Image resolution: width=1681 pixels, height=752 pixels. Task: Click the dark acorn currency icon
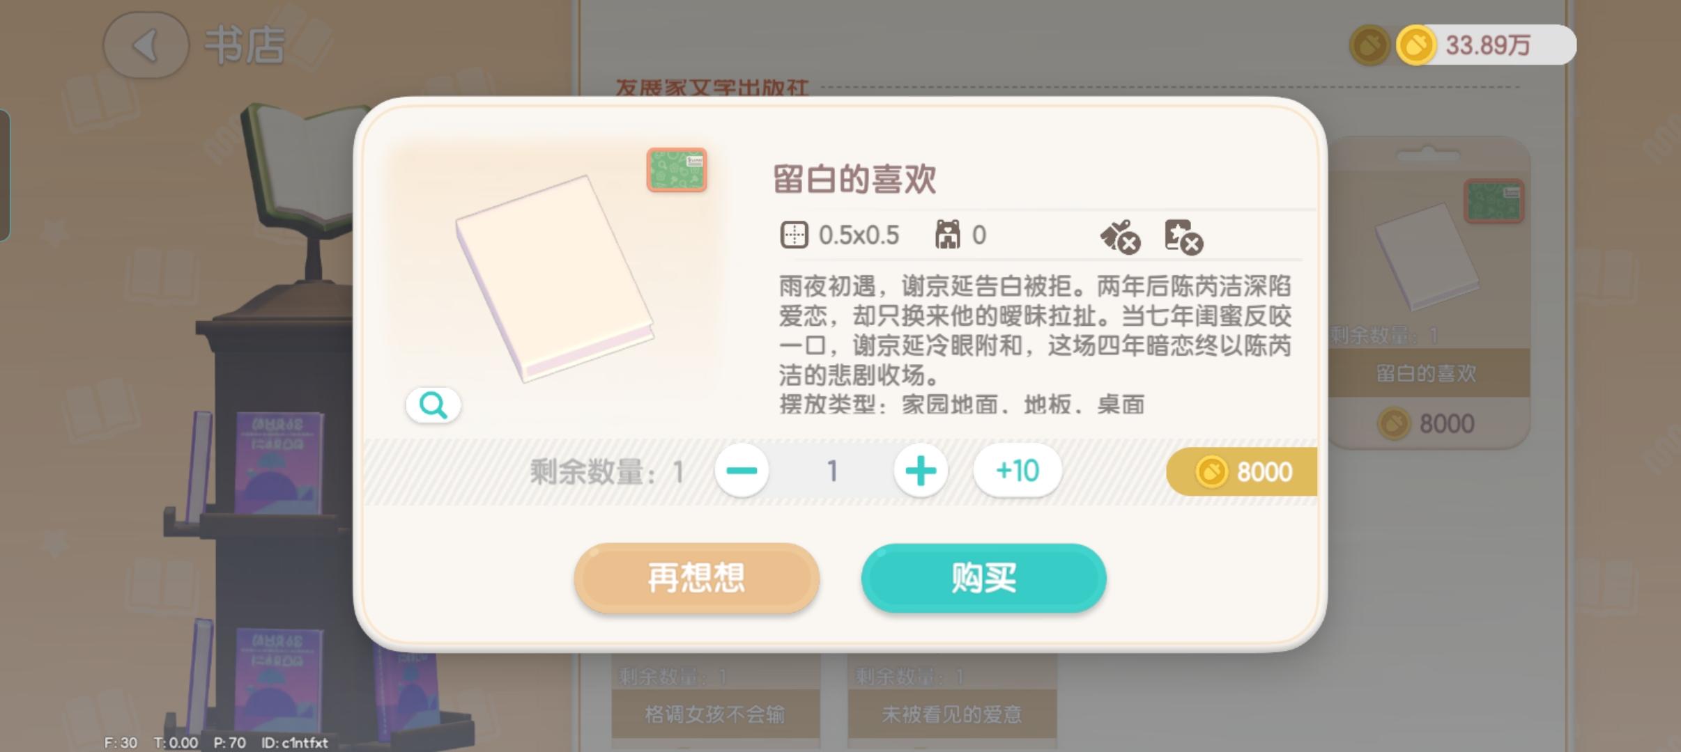[1369, 45]
